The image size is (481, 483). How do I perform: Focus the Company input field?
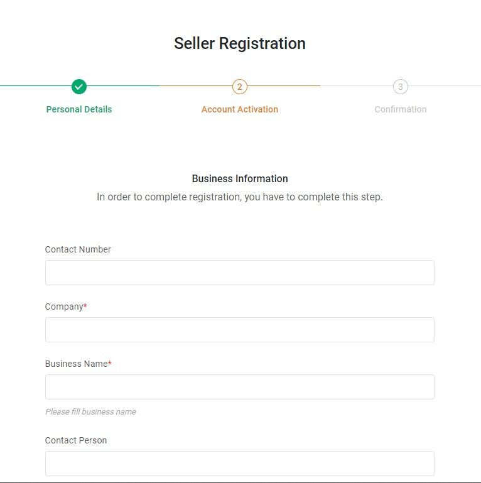(x=240, y=330)
